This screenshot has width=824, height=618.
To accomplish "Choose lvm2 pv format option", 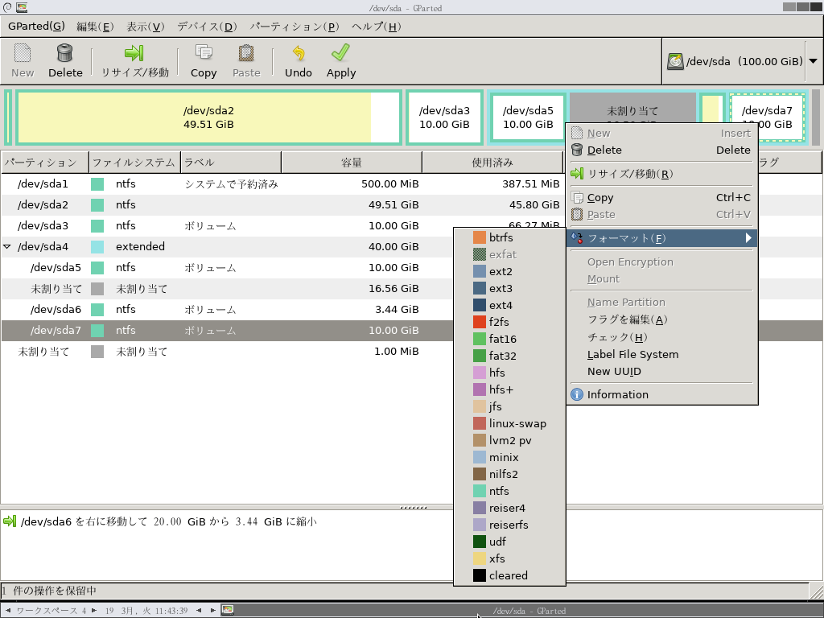I will click(x=509, y=440).
